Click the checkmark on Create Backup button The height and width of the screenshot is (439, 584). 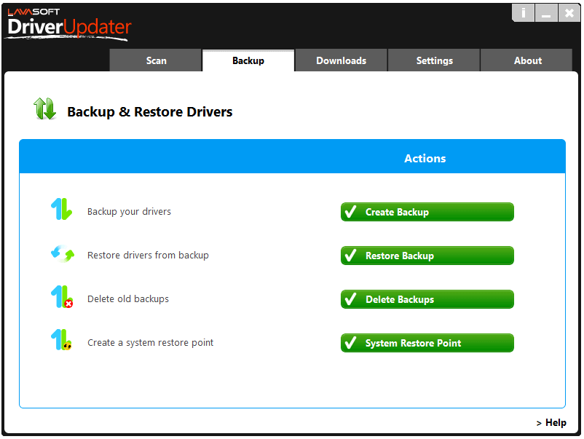pos(351,212)
